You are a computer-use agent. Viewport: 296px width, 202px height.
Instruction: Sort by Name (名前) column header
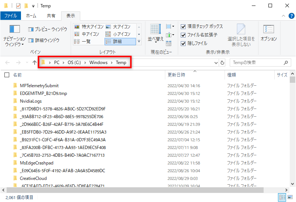tap(88, 75)
